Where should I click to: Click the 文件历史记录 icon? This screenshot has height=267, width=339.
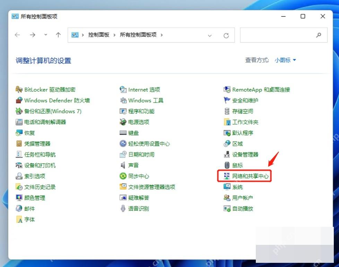[19, 187]
